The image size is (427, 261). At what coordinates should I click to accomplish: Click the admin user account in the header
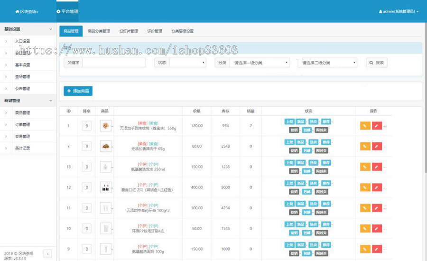coord(399,11)
